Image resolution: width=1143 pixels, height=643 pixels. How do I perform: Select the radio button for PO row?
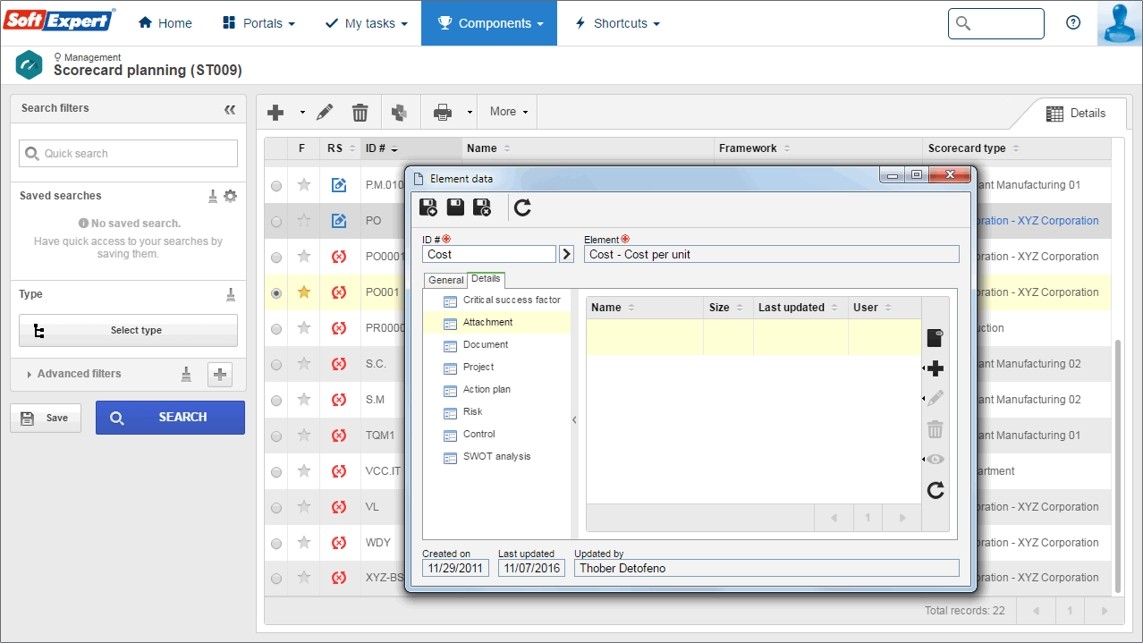click(x=276, y=221)
